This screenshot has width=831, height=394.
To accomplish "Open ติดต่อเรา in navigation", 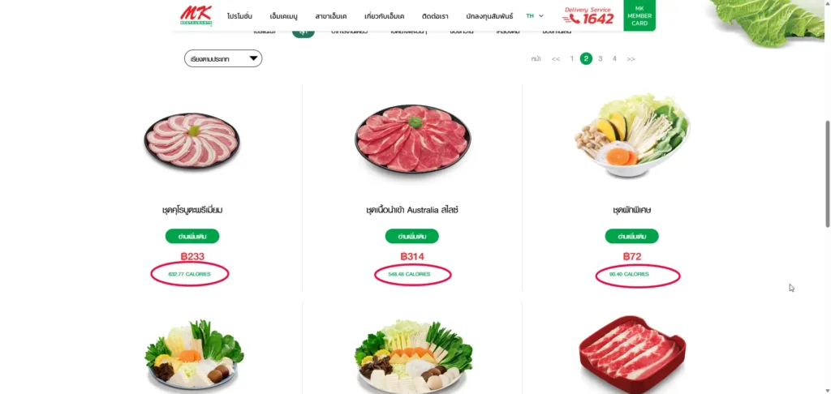I will tap(435, 16).
